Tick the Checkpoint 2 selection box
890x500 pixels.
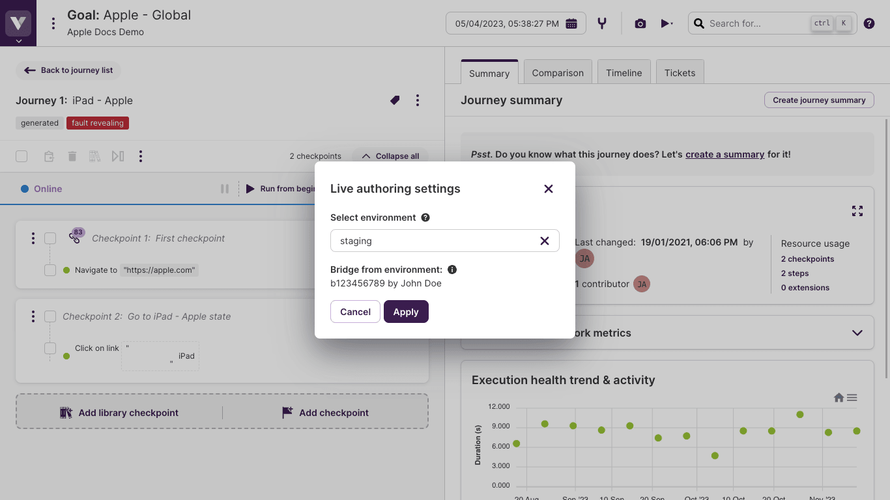[50, 316]
